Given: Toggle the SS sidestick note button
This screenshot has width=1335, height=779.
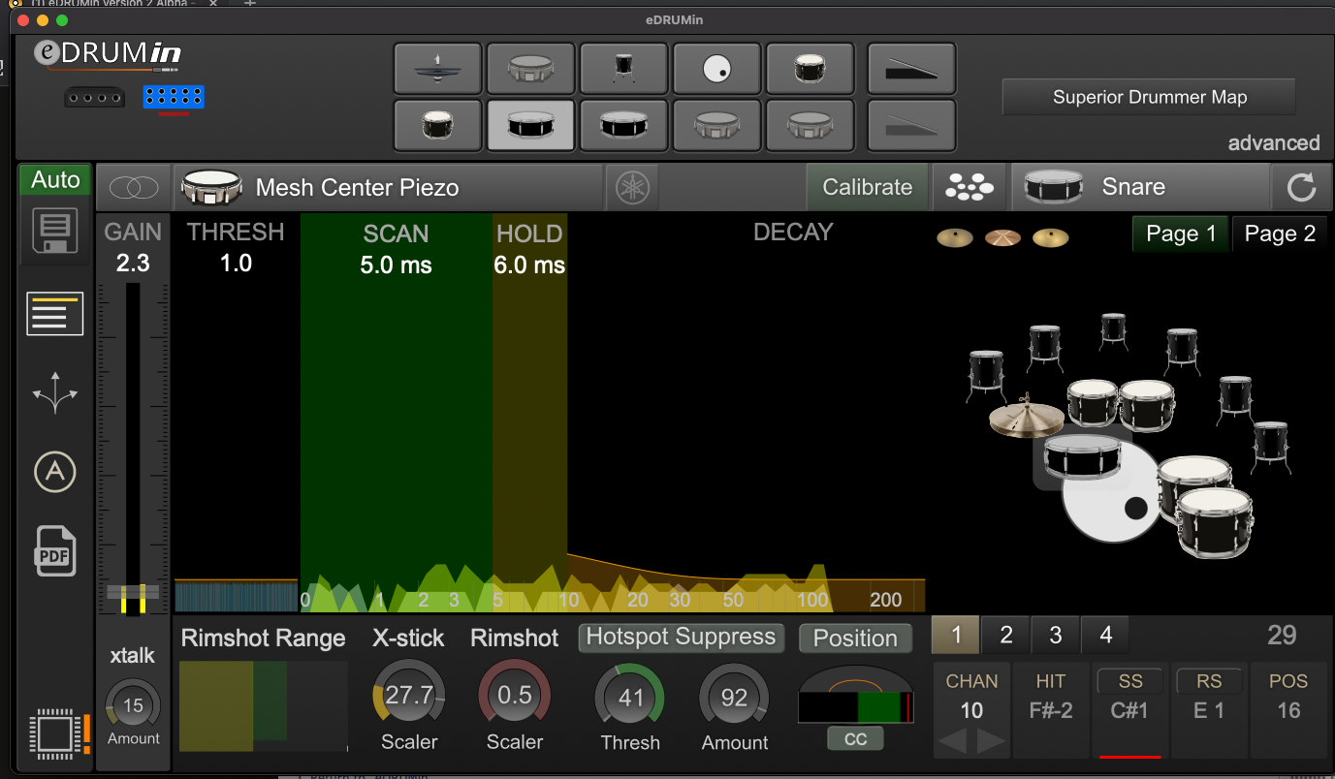Looking at the screenshot, I should pyautogui.click(x=1130, y=681).
